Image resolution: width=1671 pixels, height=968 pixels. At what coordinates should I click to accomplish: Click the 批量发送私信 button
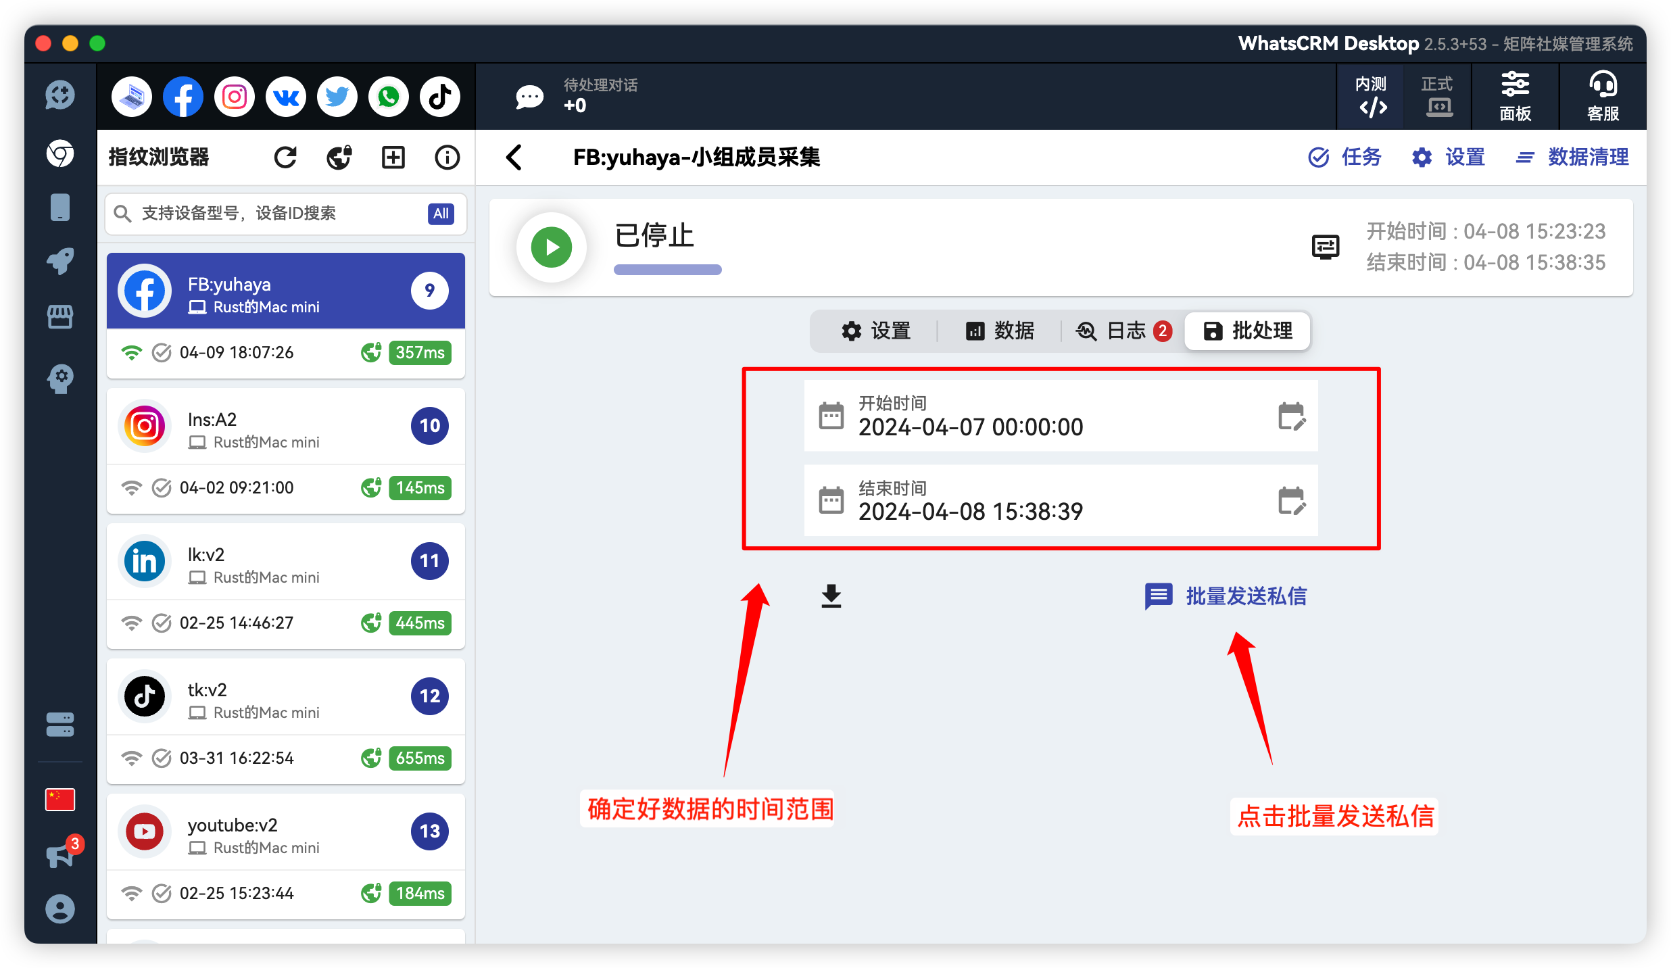point(1244,596)
